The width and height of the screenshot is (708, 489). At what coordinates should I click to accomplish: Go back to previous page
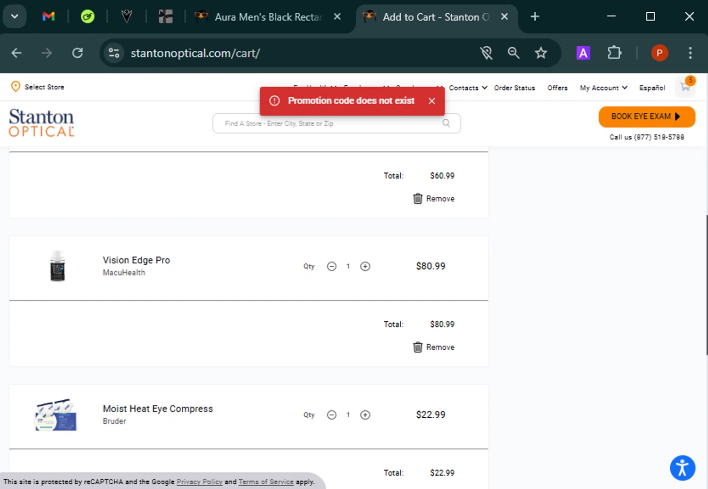click(17, 53)
